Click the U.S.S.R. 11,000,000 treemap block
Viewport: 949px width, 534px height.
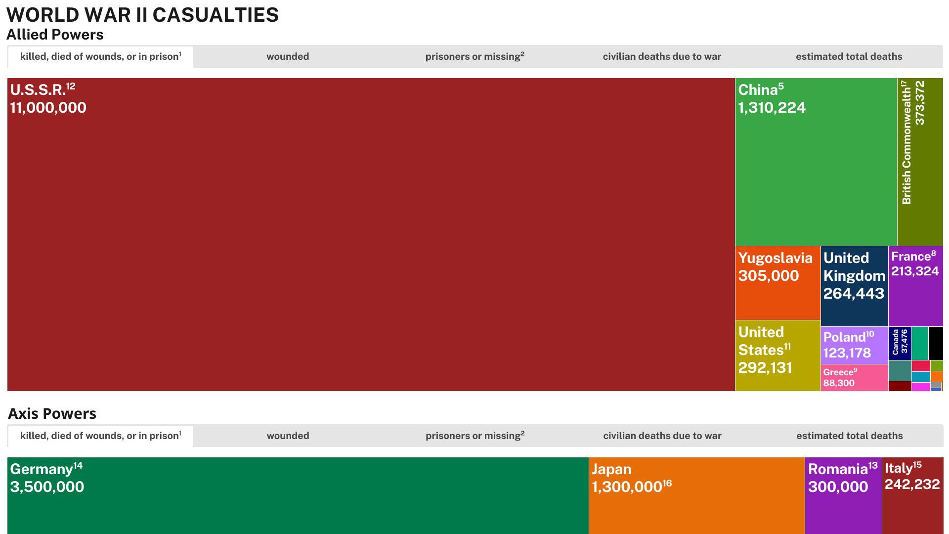371,235
